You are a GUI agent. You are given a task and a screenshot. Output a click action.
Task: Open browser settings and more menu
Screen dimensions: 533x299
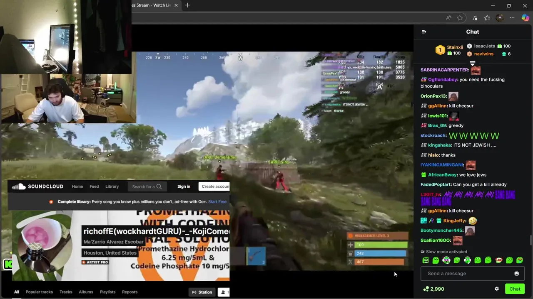512,18
